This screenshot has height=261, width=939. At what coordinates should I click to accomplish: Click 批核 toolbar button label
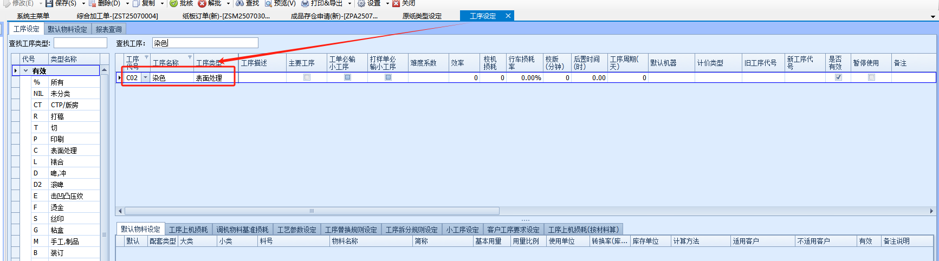(x=186, y=3)
